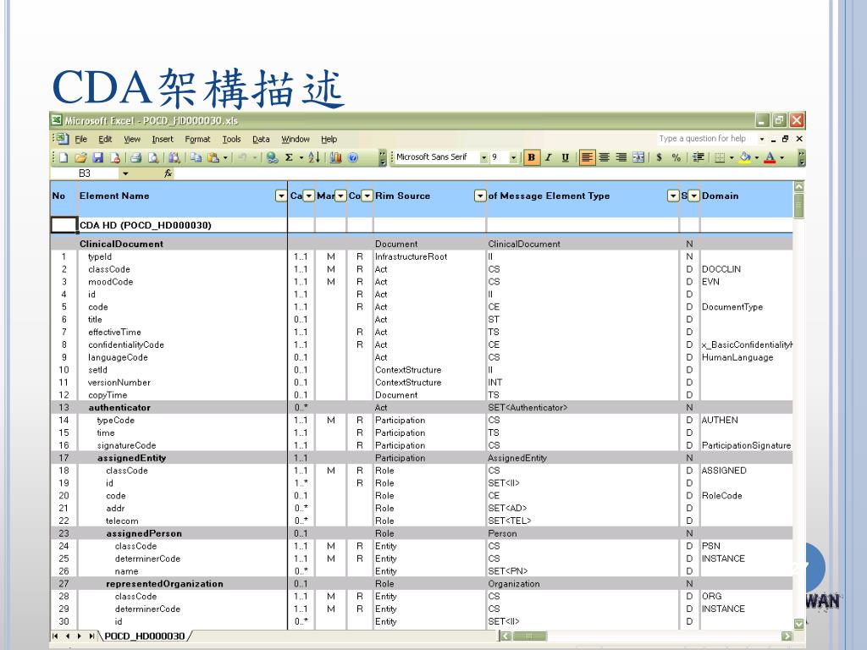Apply borders with the Borders icon

coord(720,157)
